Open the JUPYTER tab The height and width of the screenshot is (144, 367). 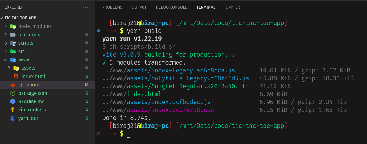click(232, 7)
